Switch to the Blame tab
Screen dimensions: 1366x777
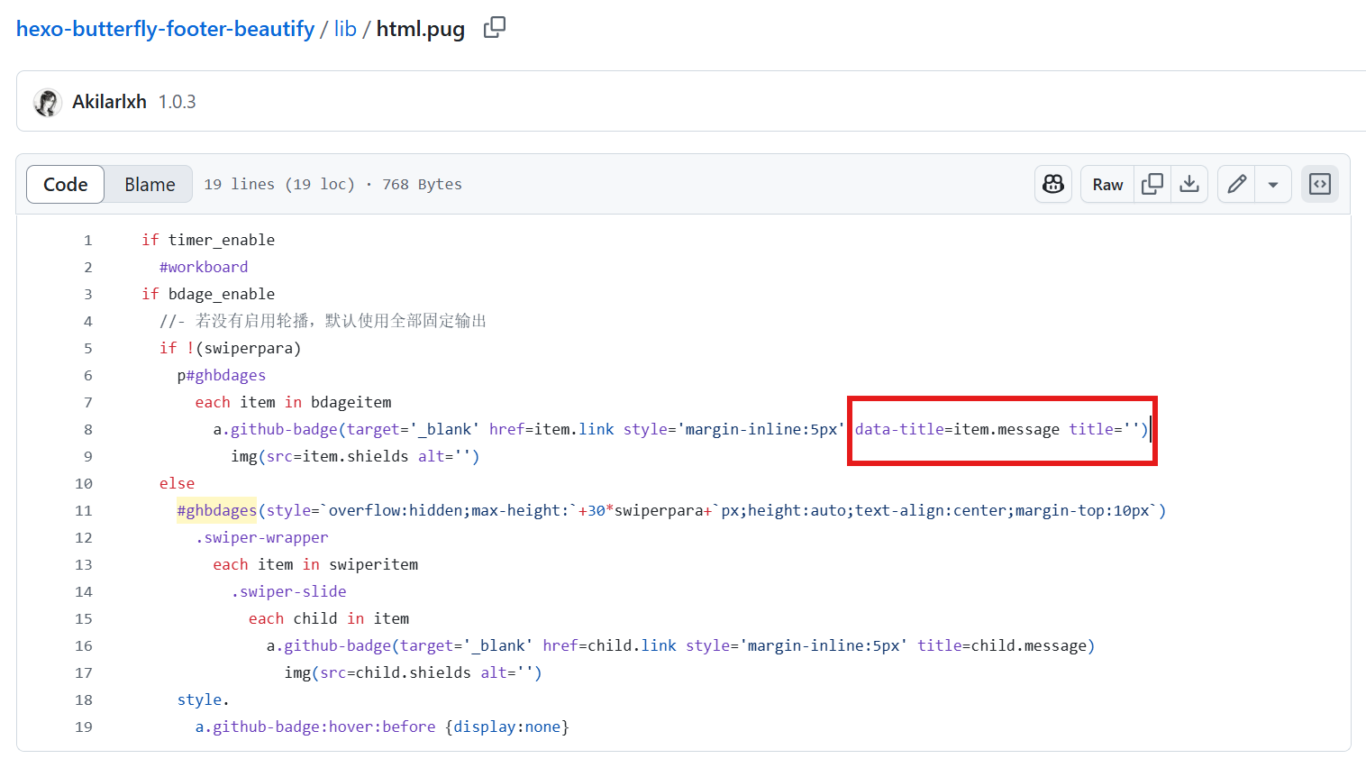click(x=150, y=184)
